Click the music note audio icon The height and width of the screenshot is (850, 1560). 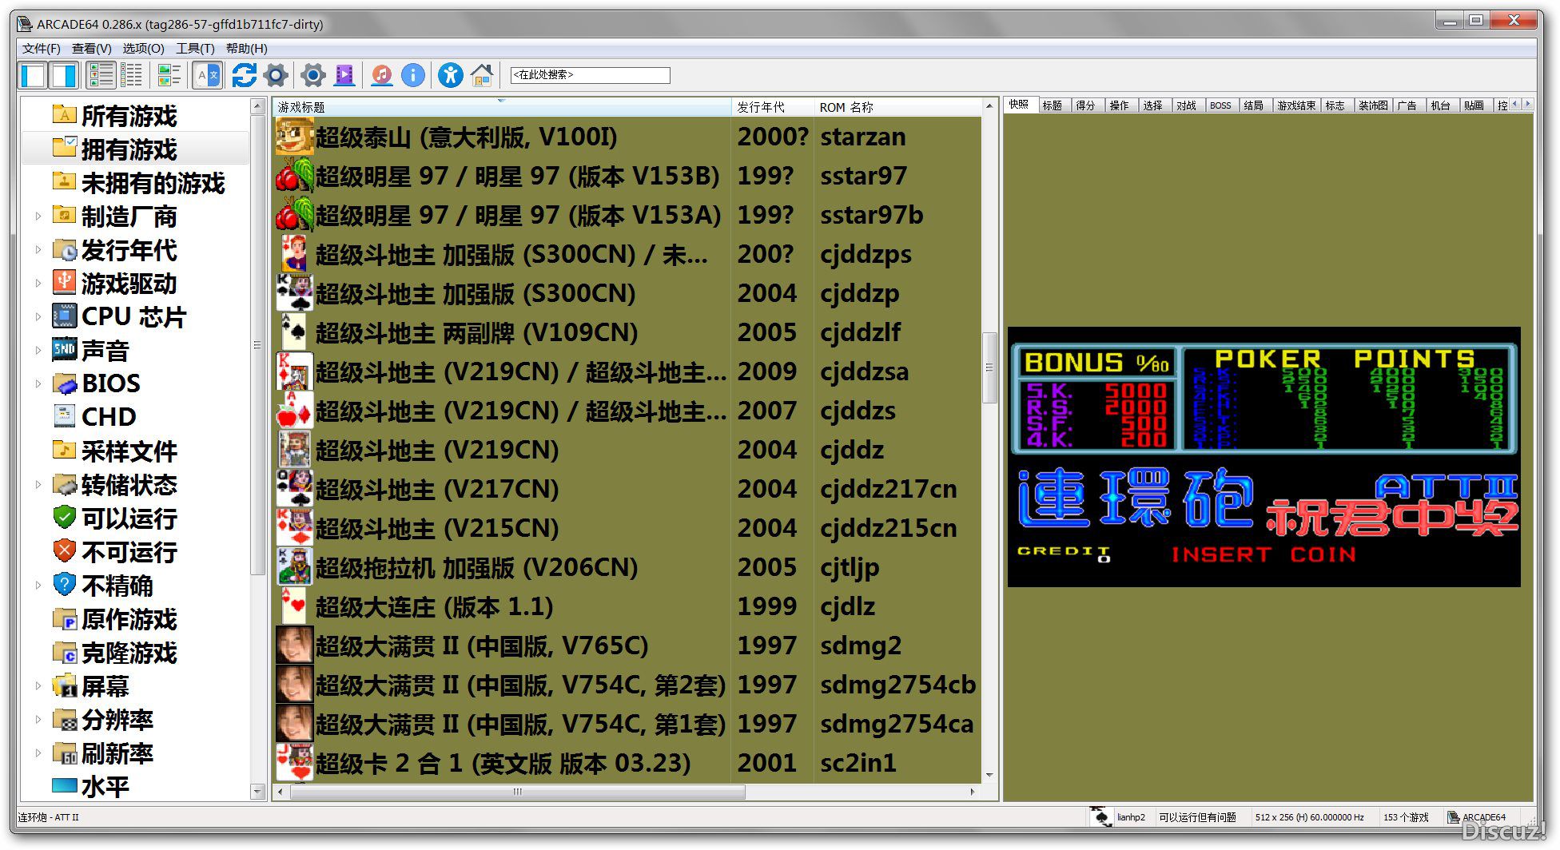382,75
